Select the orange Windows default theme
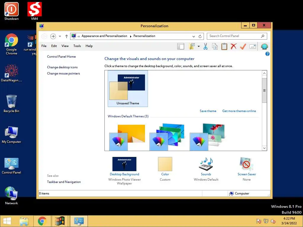This screenshot has width=303, height=227. [127, 137]
